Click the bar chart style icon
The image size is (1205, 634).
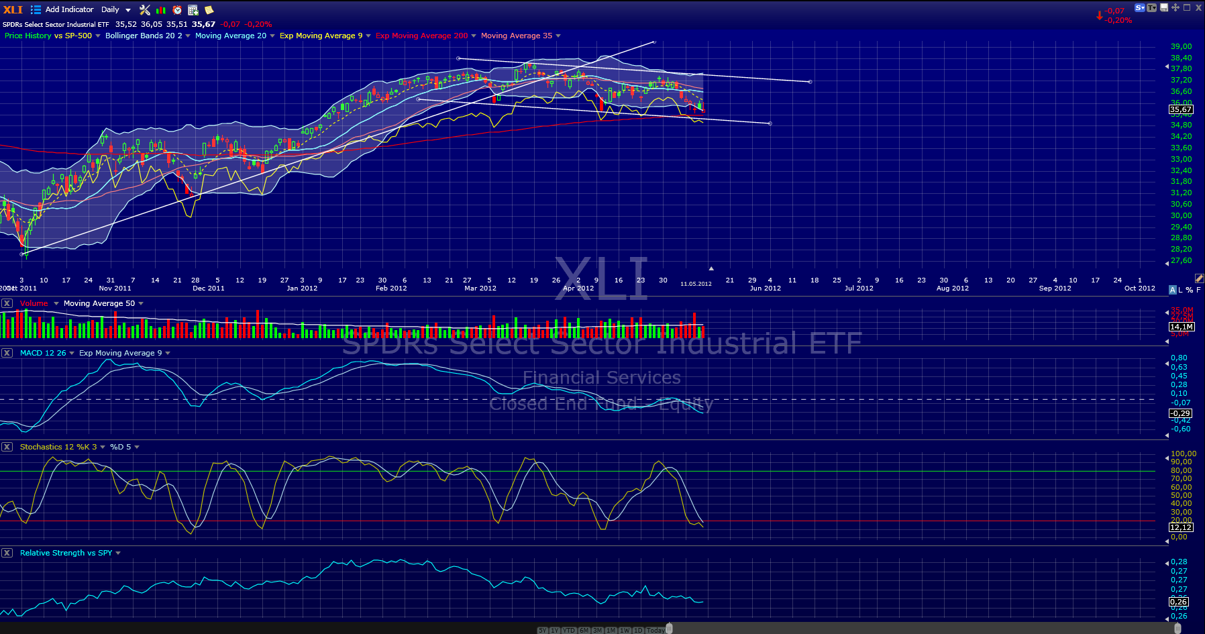[x=161, y=9]
